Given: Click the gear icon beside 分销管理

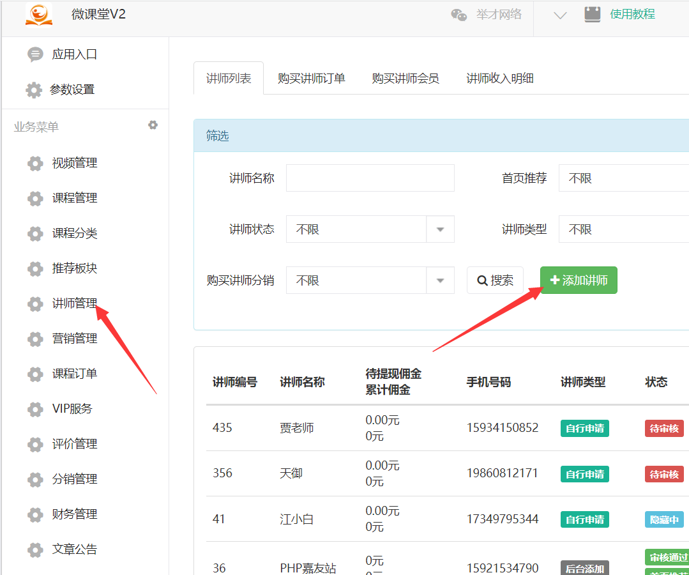Looking at the screenshot, I should [x=35, y=480].
